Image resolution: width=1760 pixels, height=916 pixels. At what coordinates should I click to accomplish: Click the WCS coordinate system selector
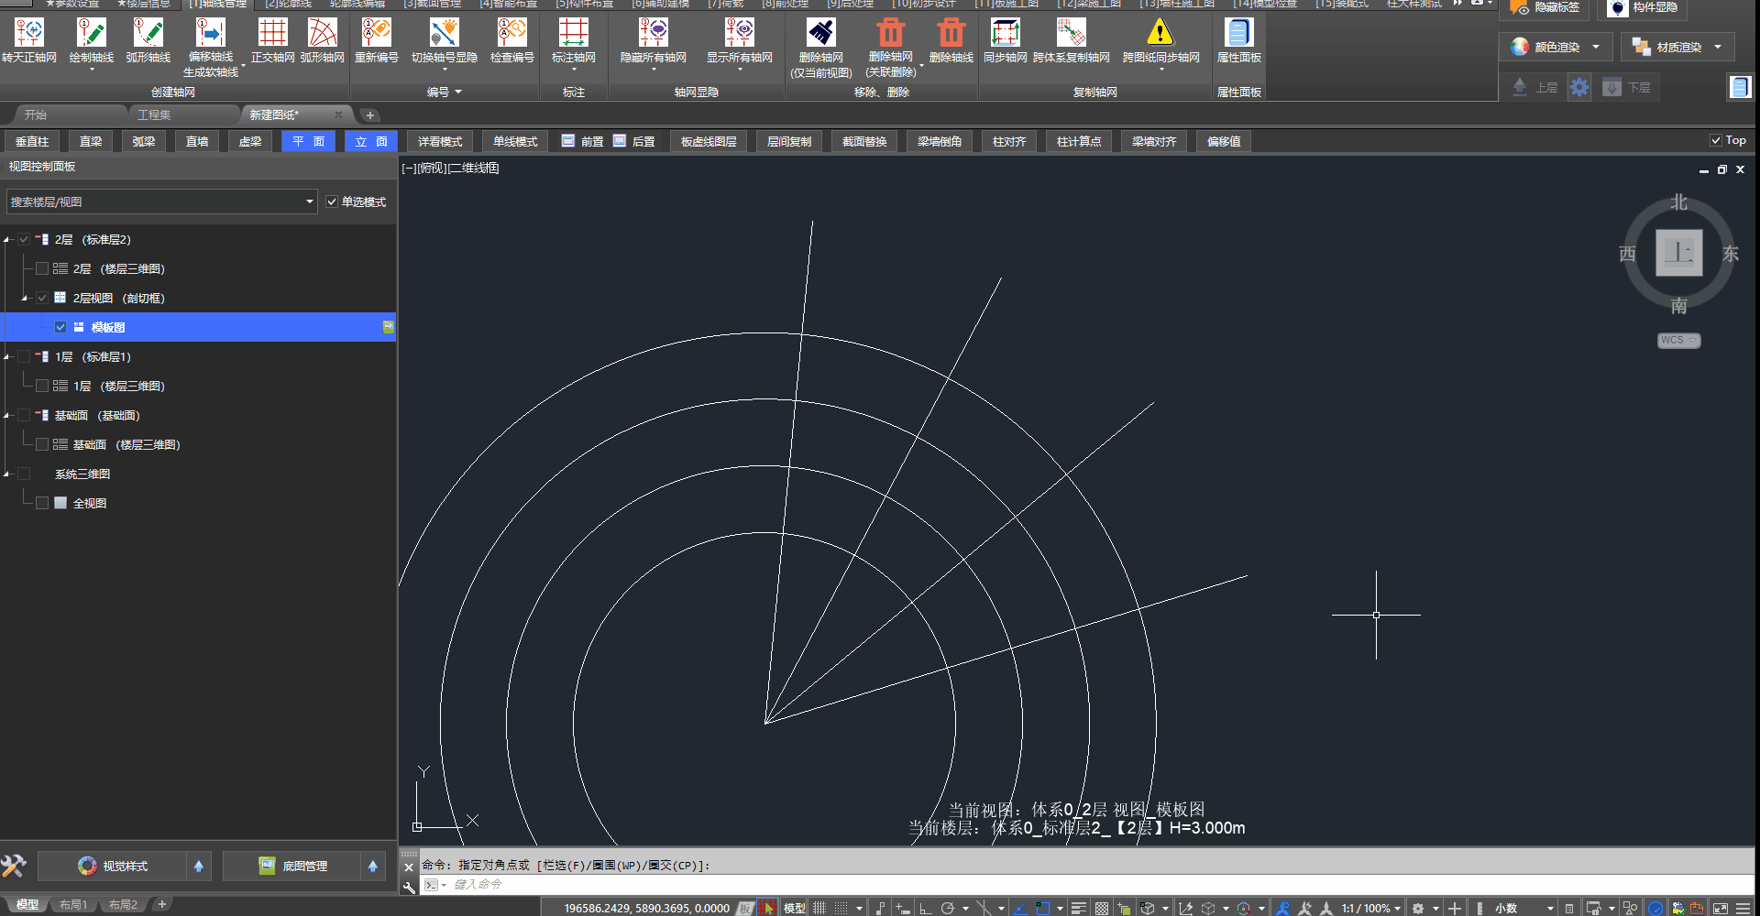click(x=1677, y=340)
